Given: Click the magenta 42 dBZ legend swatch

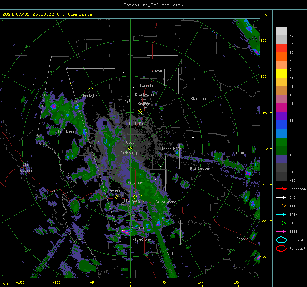Looking at the screenshot, I should click(281, 107).
